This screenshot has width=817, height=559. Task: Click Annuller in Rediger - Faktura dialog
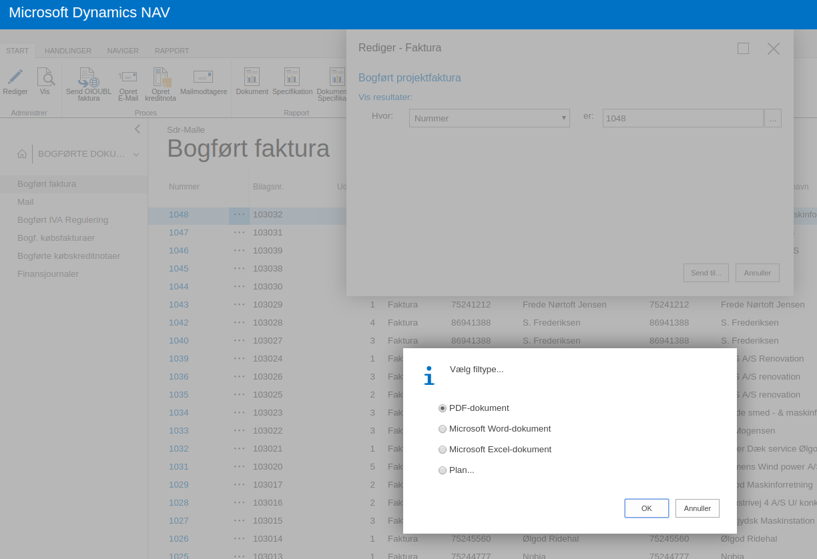point(758,273)
